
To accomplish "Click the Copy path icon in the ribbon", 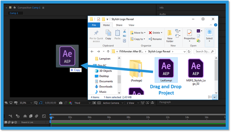I will tap(125, 36).
